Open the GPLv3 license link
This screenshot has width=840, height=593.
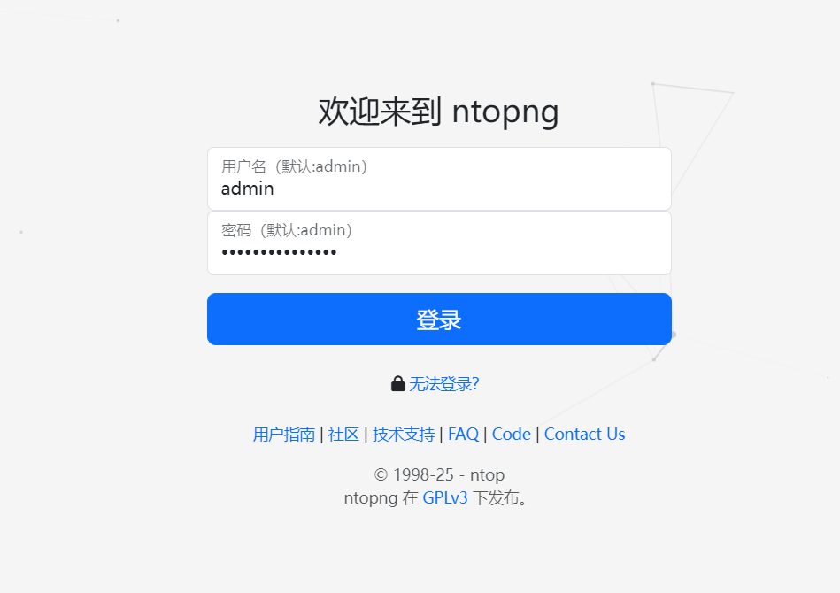point(445,498)
